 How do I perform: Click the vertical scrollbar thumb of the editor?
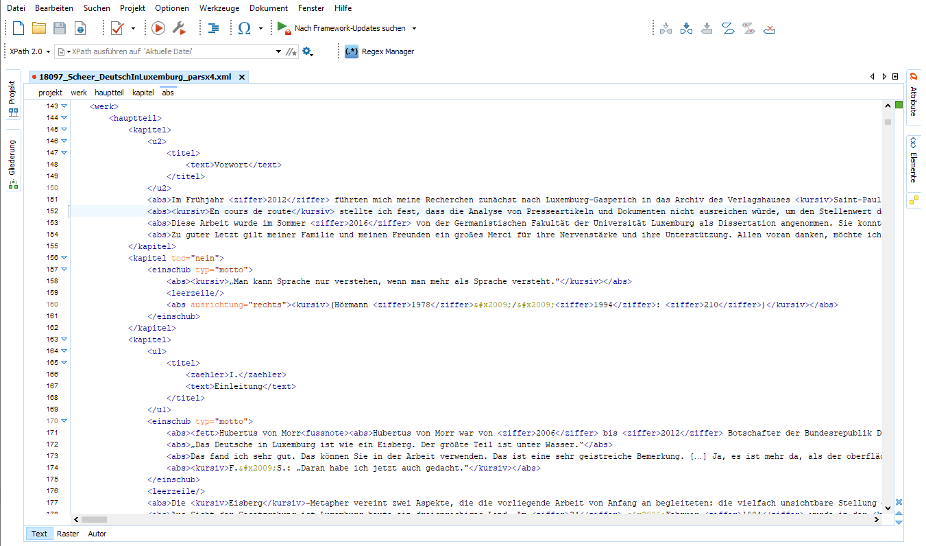888,122
